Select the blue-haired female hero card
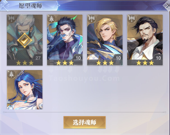Image resolution: width=170 pixels, height=135 pixels. [25, 90]
